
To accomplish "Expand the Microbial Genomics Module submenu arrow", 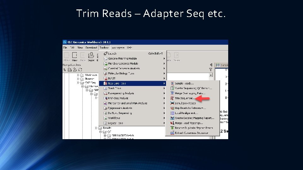I will [x=164, y=63].
